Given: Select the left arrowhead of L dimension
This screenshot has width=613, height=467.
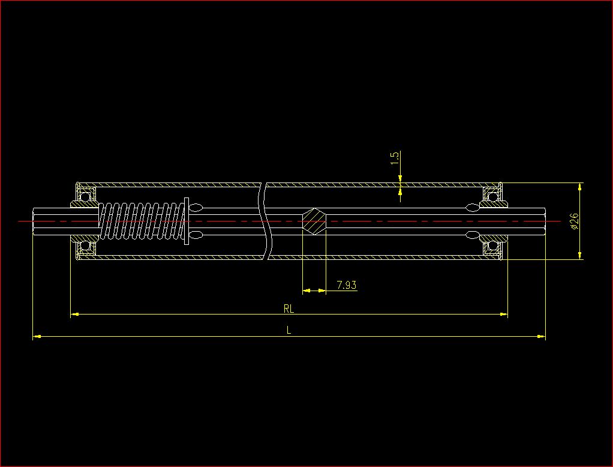Looking at the screenshot, I should tap(37, 337).
